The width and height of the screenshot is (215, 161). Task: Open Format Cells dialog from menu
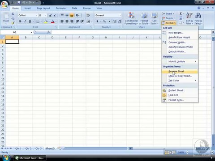(x=180, y=100)
